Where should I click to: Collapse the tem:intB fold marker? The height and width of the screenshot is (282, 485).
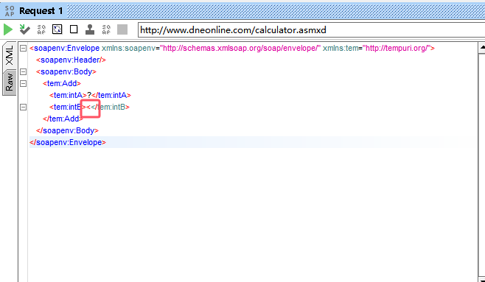click(x=23, y=107)
